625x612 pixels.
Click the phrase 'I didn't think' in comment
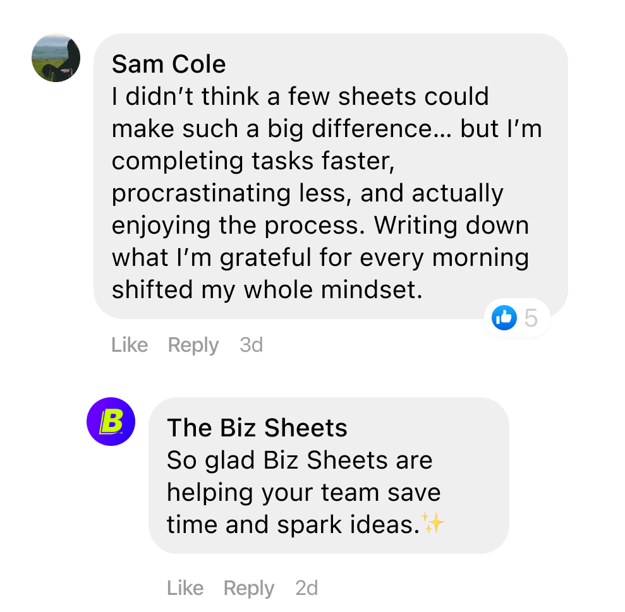pos(186,96)
